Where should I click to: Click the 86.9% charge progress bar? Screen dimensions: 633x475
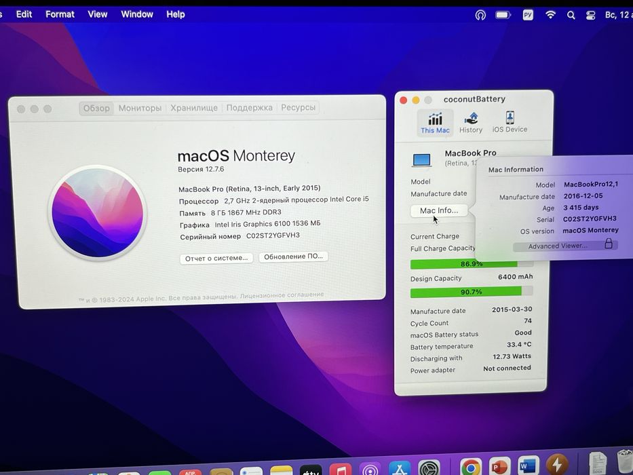[x=472, y=264]
